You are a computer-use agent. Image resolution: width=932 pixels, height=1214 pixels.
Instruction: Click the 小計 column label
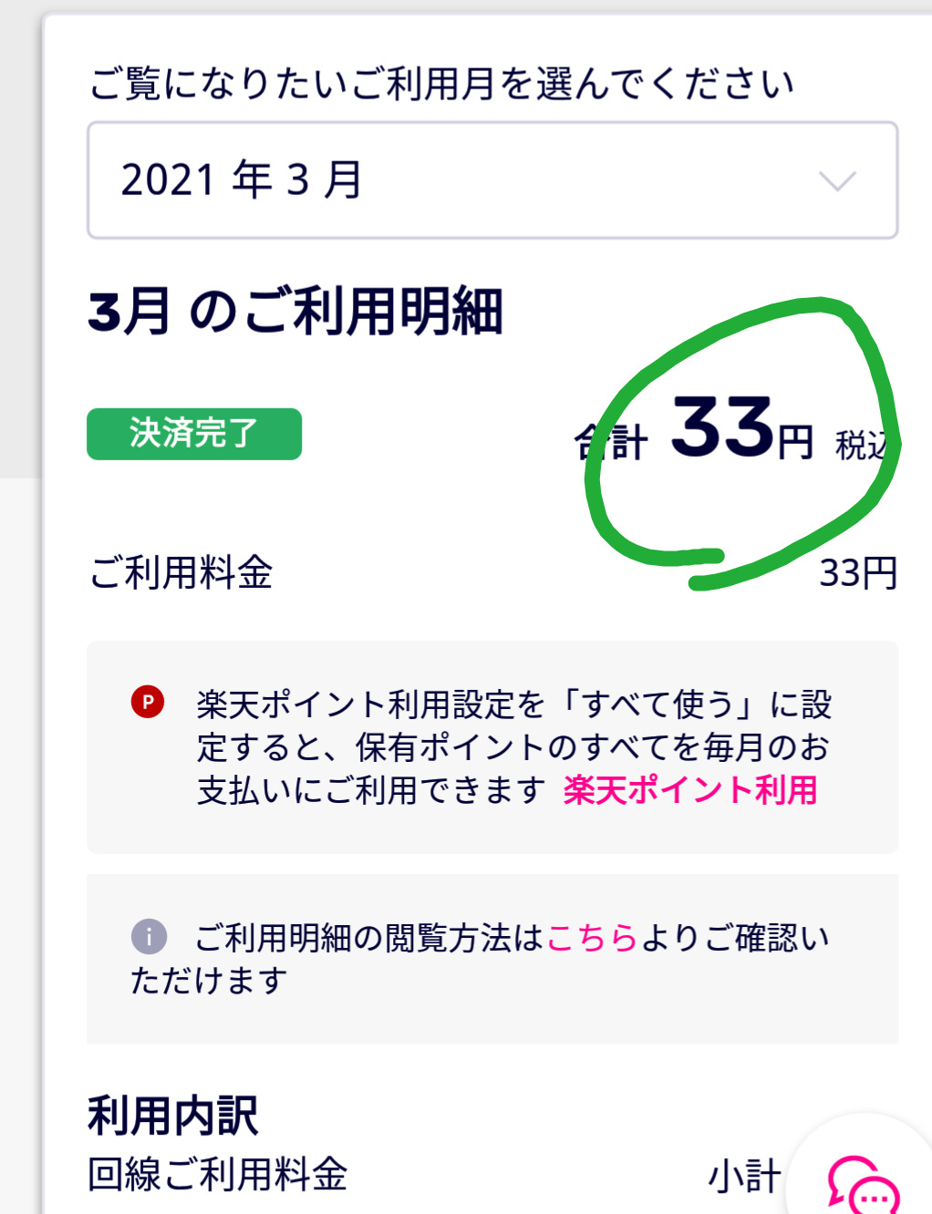[x=744, y=1177]
